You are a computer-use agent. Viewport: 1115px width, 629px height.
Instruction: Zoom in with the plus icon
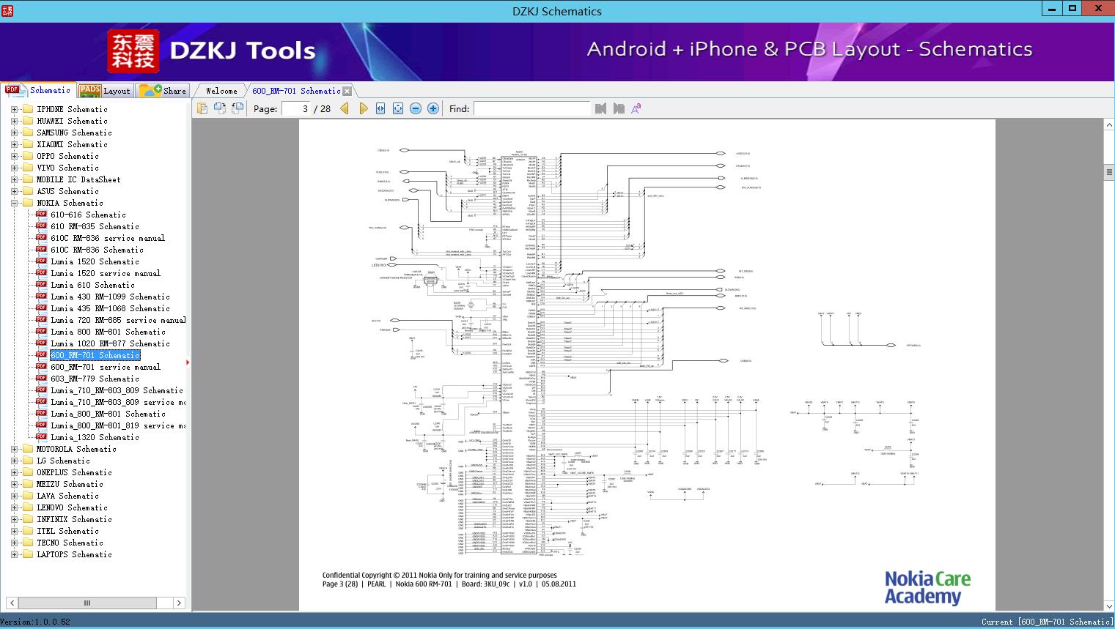[433, 108]
